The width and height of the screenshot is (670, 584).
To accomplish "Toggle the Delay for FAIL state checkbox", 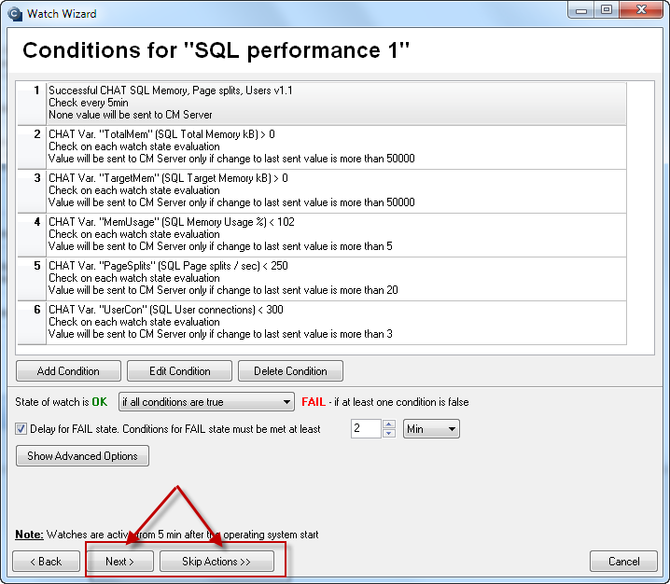I will click(x=21, y=428).
